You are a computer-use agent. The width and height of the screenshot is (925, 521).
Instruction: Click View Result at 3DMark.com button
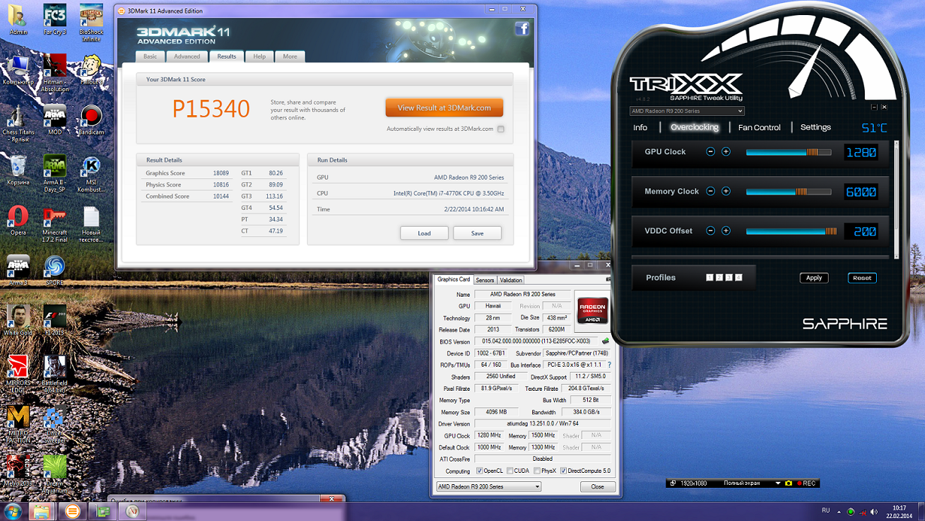[444, 108]
